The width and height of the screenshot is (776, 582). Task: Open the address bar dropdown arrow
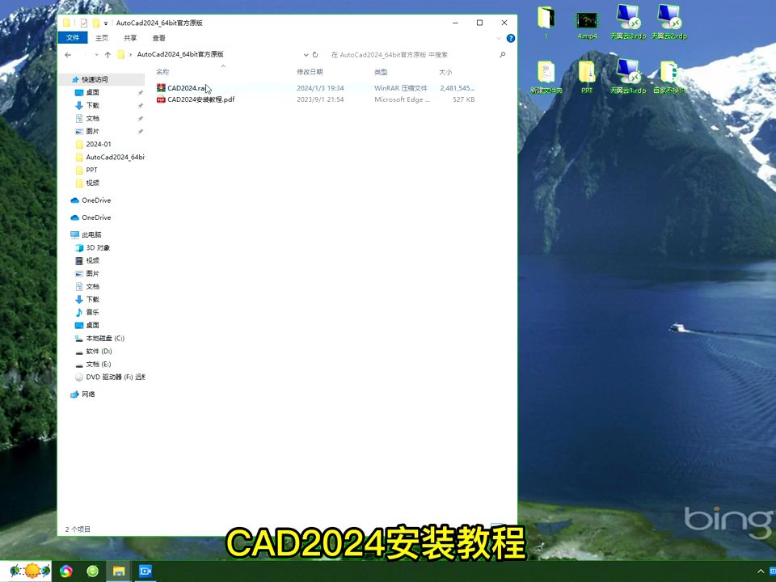(306, 55)
